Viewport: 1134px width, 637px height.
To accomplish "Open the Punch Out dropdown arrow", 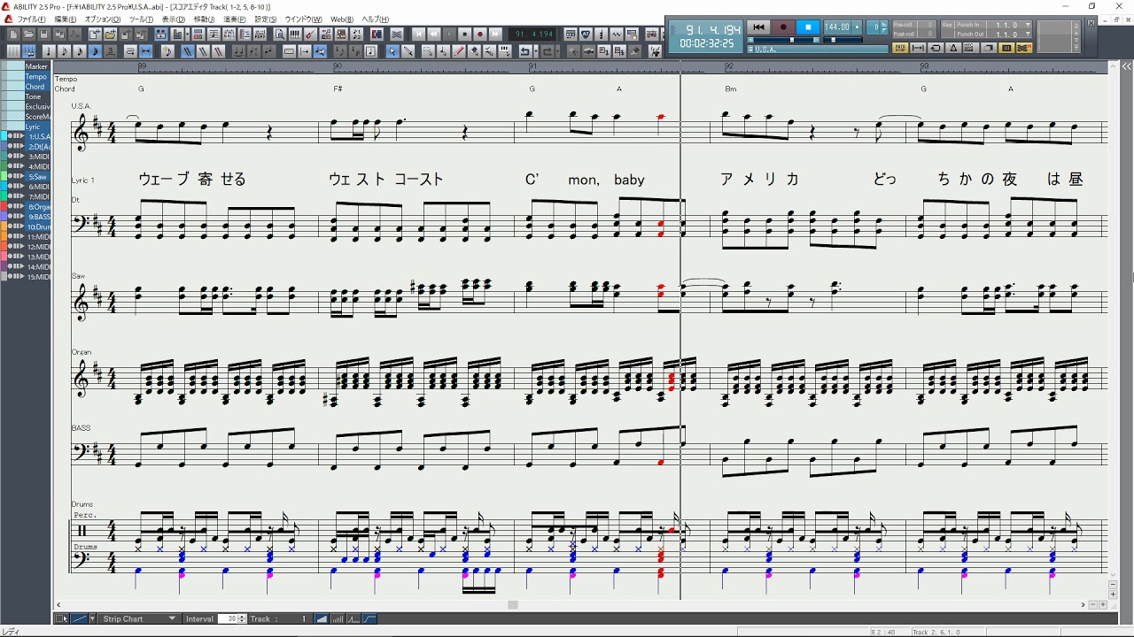I will pos(1028,34).
